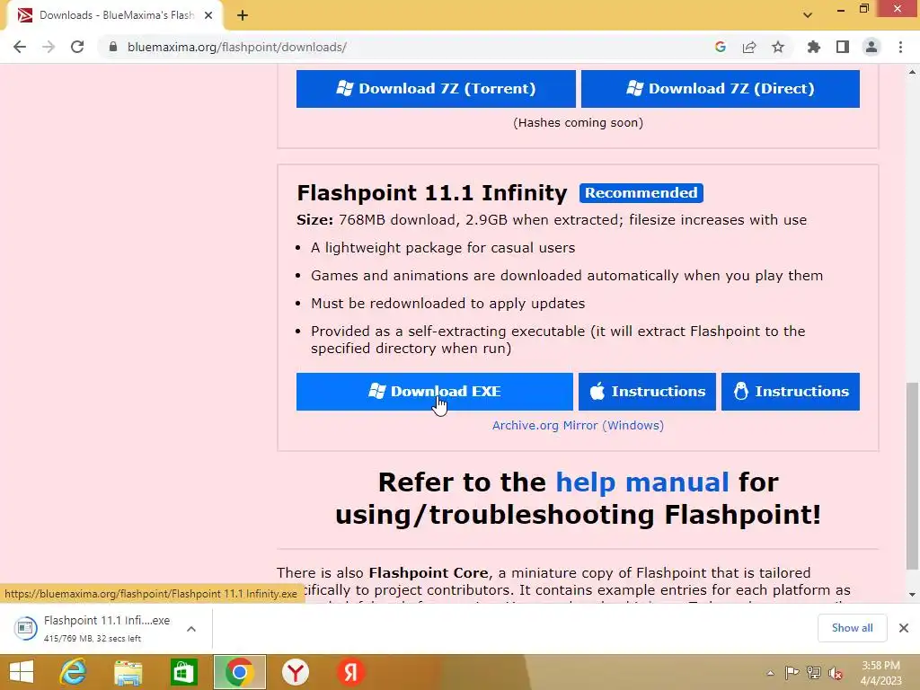Open Linux Instructions with penguin icon

pos(791,392)
